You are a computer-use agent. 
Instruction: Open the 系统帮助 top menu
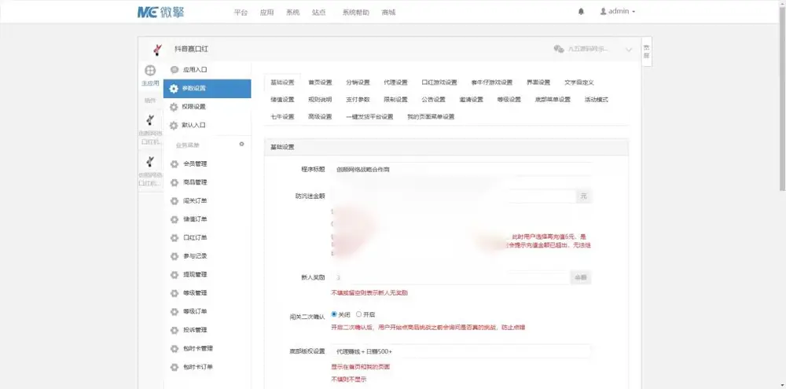tap(356, 13)
